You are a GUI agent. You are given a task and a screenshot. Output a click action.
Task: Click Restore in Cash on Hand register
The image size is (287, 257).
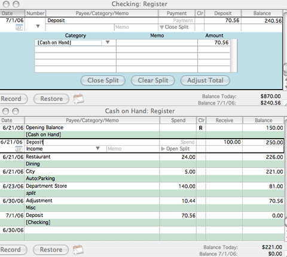pyautogui.click(x=51, y=250)
